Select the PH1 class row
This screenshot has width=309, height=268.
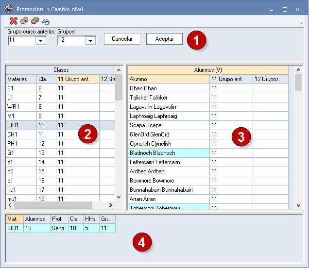(61, 144)
